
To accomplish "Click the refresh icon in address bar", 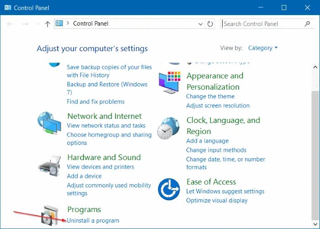I will pyautogui.click(x=210, y=24).
